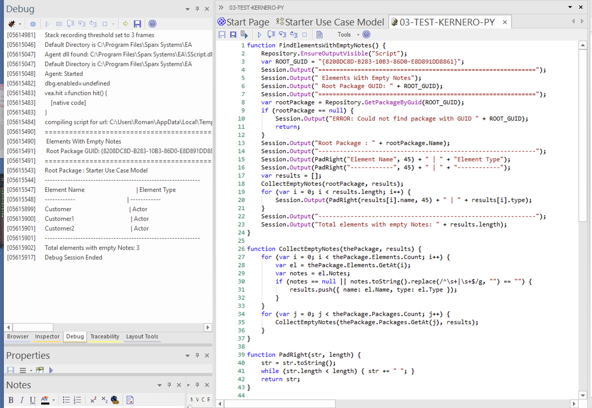Switch to the Browser tab
The width and height of the screenshot is (592, 408).
(18, 336)
